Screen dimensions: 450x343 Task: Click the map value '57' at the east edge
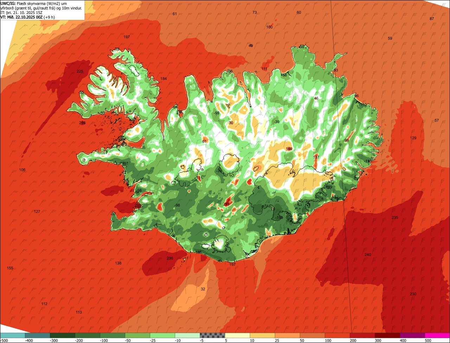437,120
